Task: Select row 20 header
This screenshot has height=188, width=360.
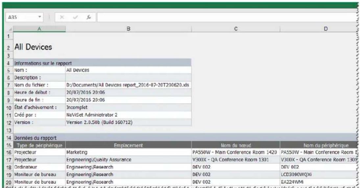Action: click(9, 182)
